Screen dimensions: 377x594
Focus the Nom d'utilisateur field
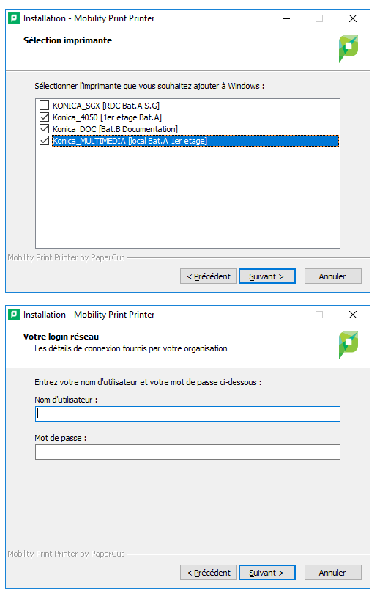click(187, 414)
